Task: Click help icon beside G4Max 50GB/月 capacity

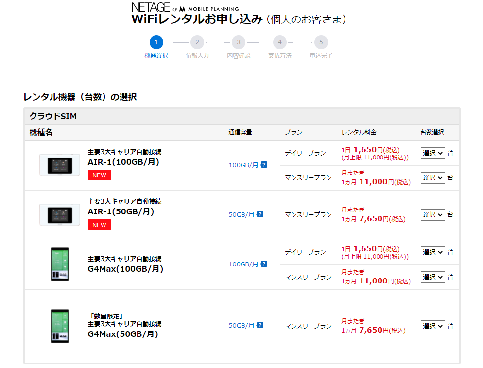Action: point(260,325)
